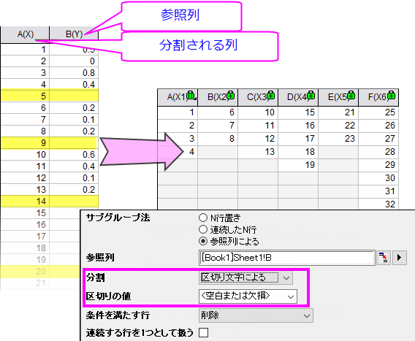Click cell 10 in result column C(X3)

258,112
